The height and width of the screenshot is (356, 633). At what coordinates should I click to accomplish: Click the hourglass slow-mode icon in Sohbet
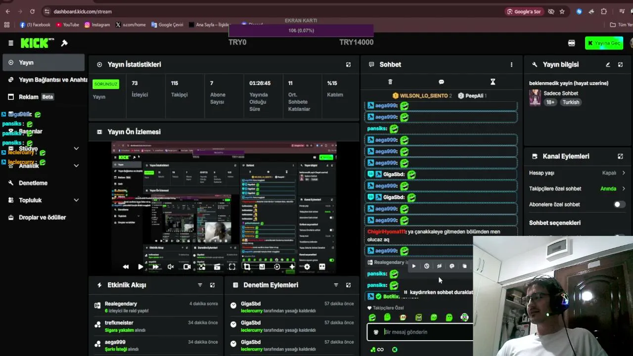(493, 82)
